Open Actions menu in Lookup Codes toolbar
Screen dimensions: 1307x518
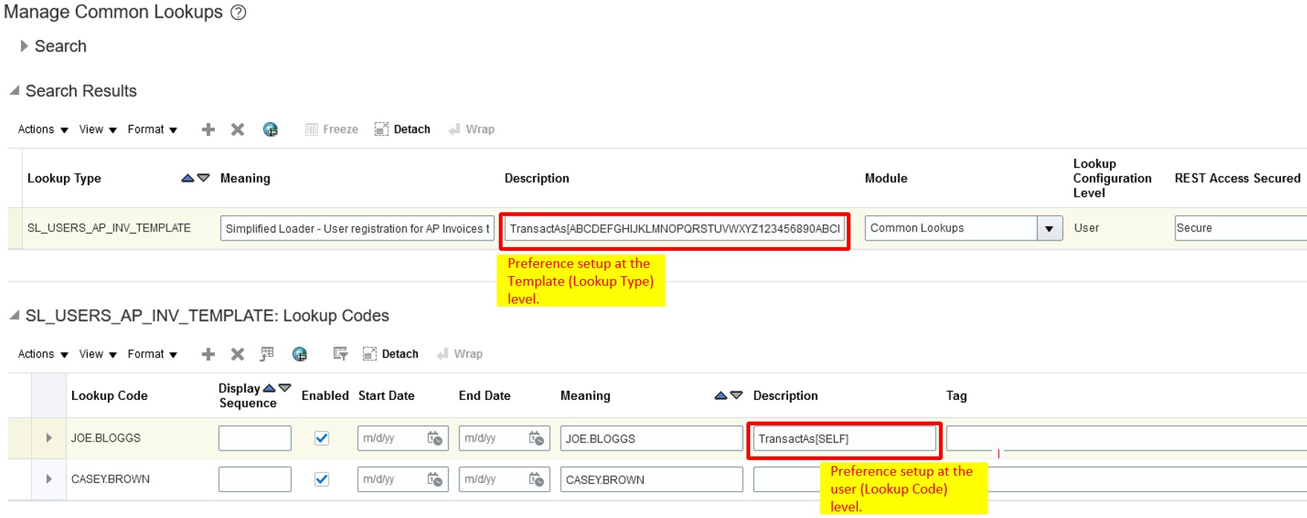(42, 354)
